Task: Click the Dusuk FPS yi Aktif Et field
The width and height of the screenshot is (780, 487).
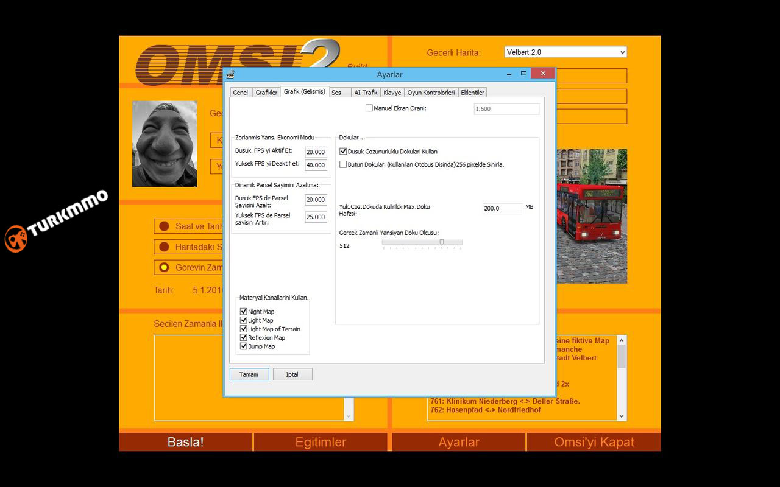Action: [x=316, y=152]
